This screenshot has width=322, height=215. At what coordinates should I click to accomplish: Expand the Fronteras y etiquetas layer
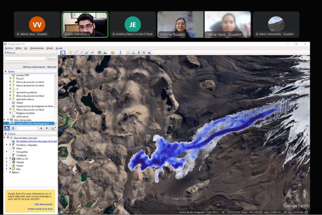coord(7,145)
